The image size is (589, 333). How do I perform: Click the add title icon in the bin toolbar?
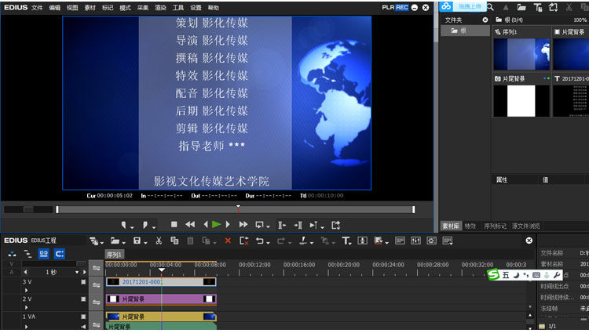537,7
